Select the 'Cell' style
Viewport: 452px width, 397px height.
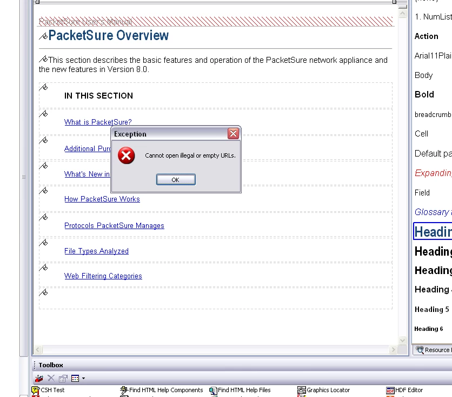click(x=421, y=134)
